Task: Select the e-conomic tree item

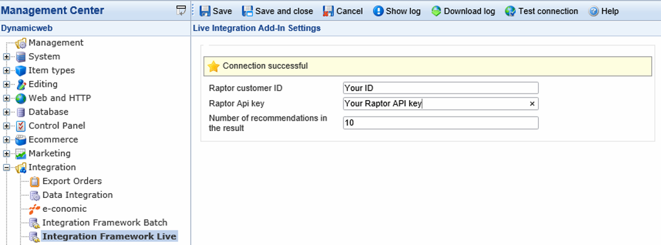Action: coord(64,209)
